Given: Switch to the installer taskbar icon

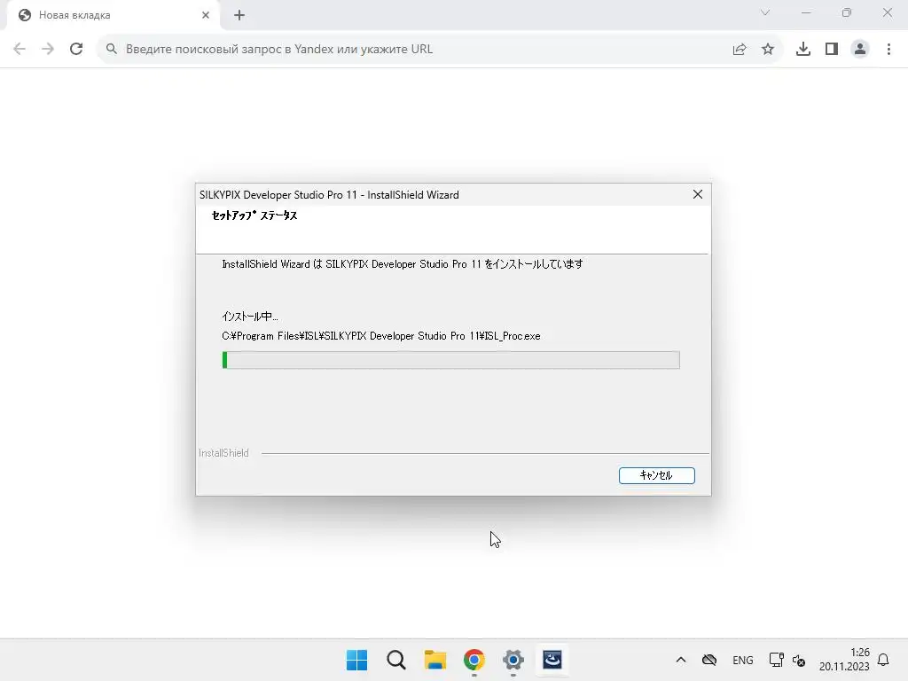Looking at the screenshot, I should coord(552,660).
